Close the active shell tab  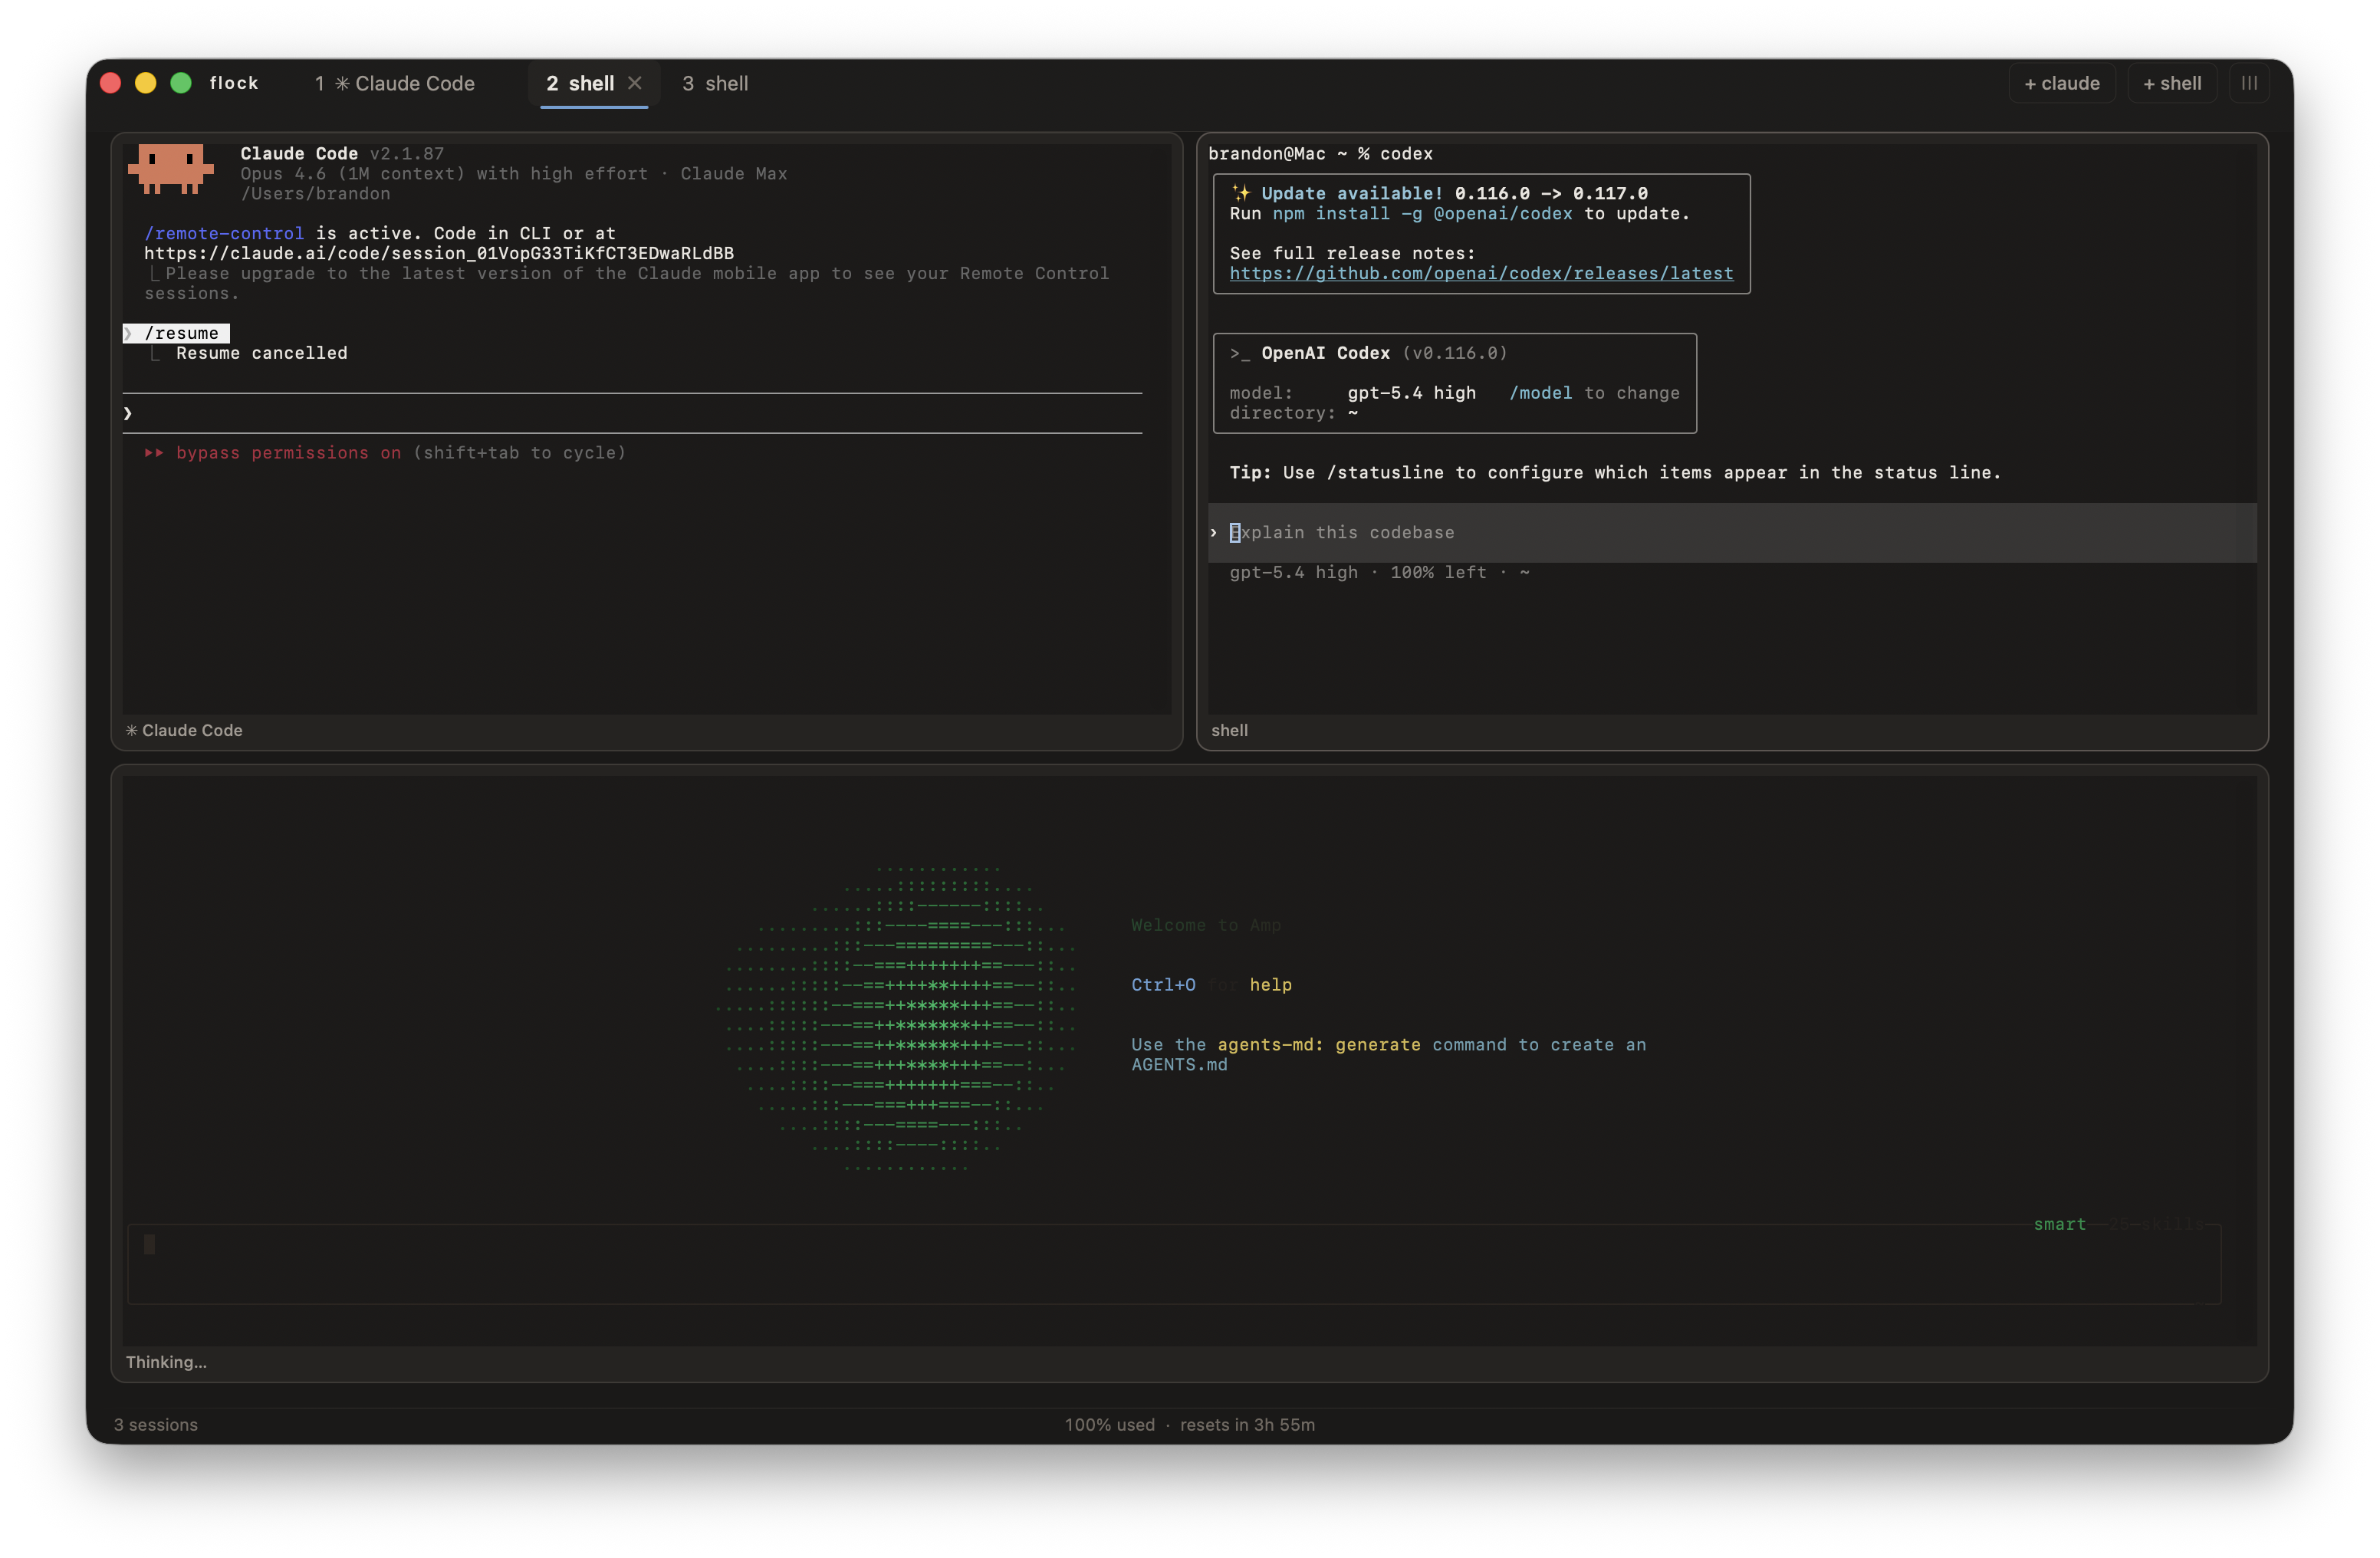pos(634,83)
